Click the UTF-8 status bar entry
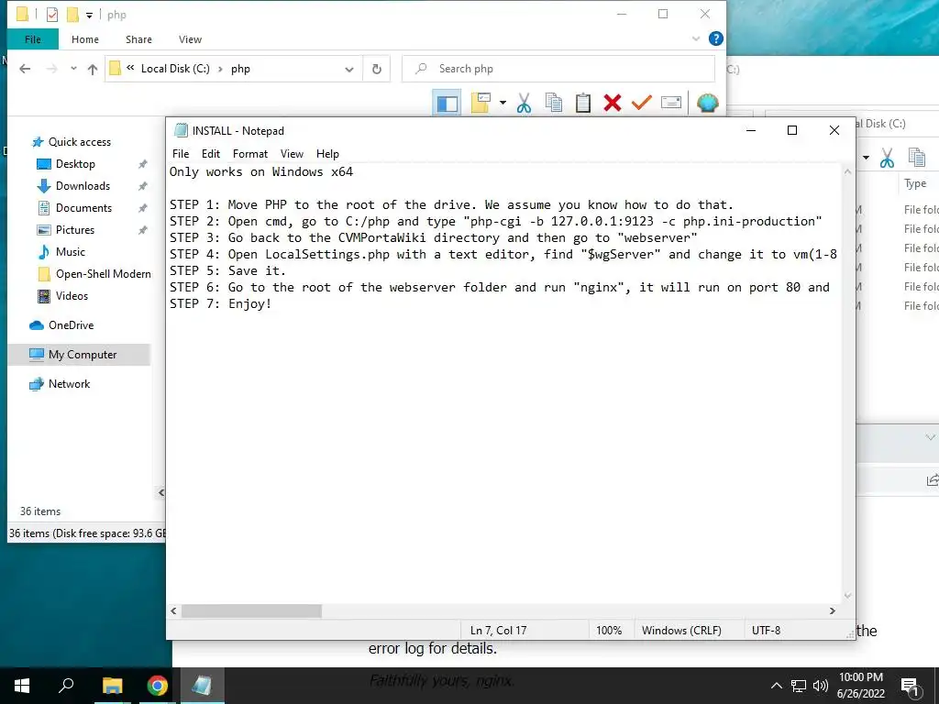The width and height of the screenshot is (939, 704). [766, 631]
